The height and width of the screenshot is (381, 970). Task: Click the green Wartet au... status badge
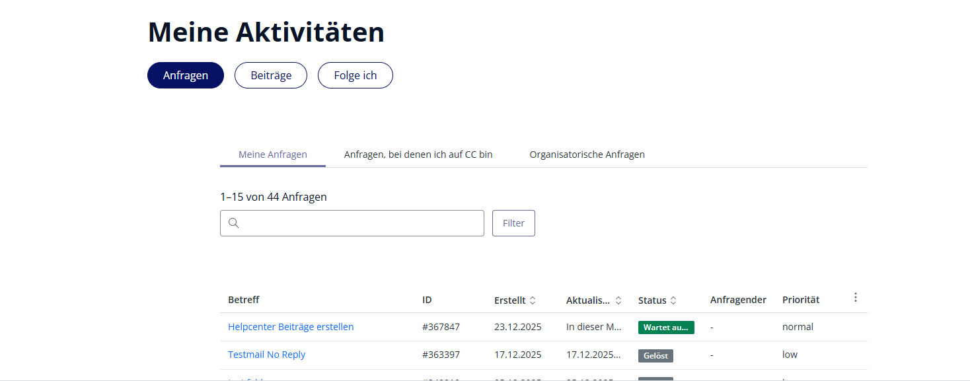(666, 328)
